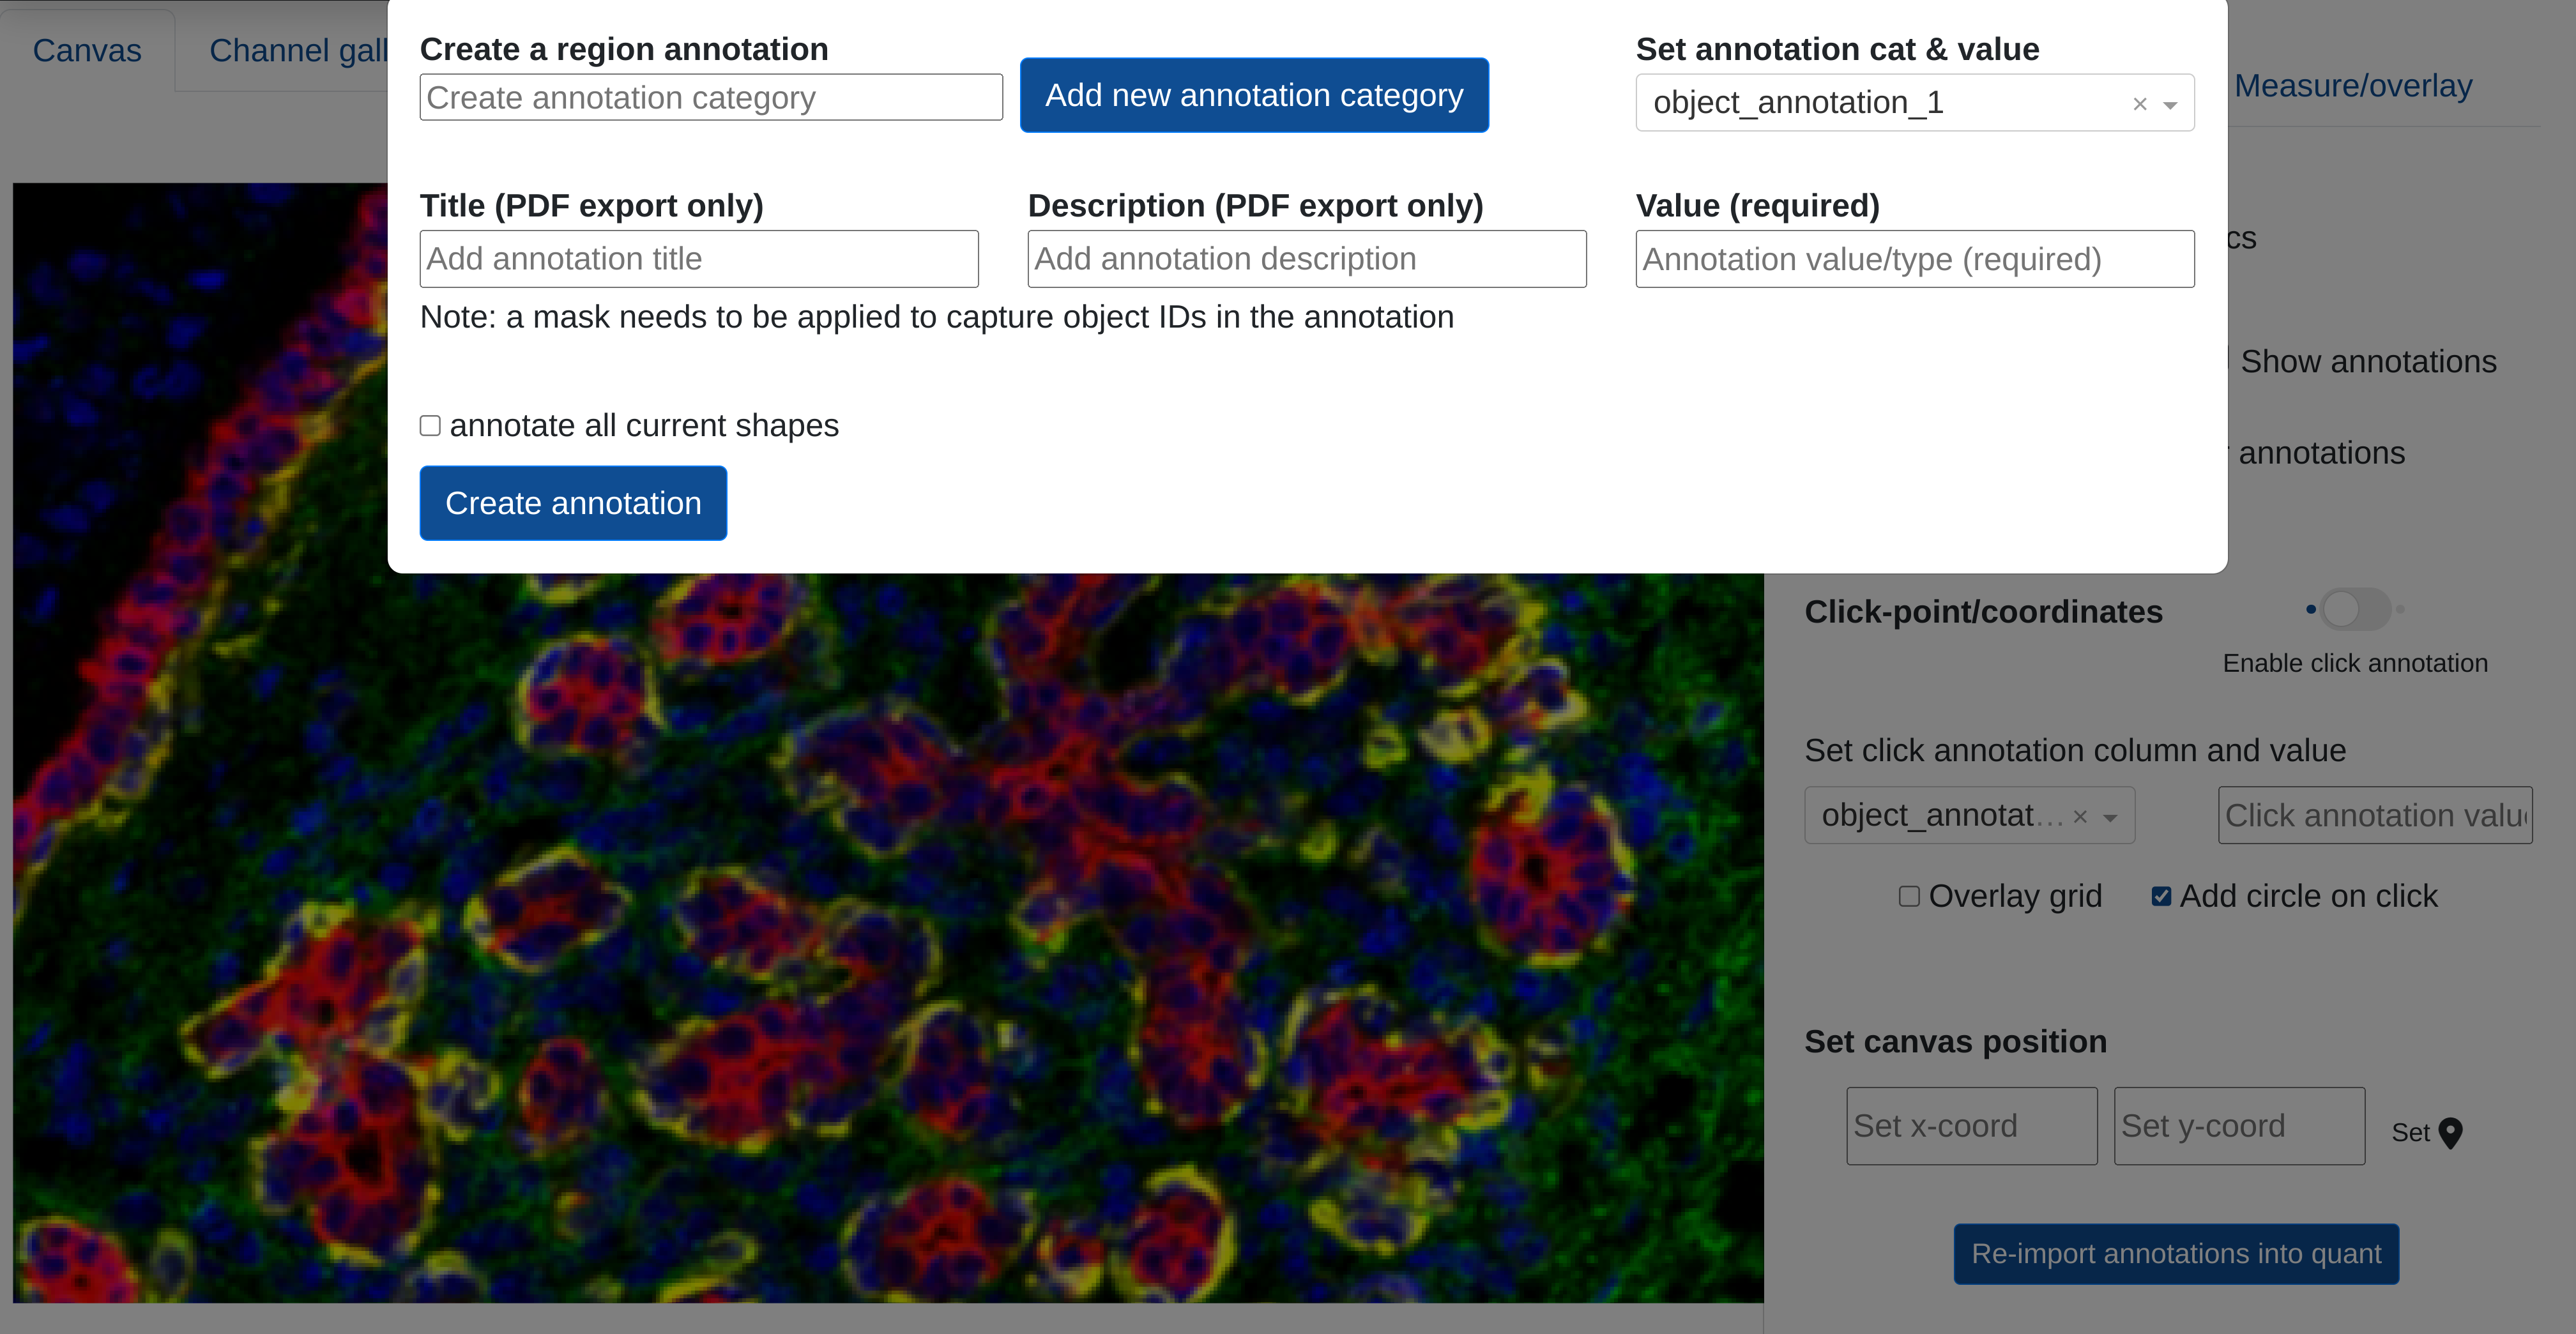Focus the Create annotation category field
The width and height of the screenshot is (2576, 1334).
(x=710, y=98)
